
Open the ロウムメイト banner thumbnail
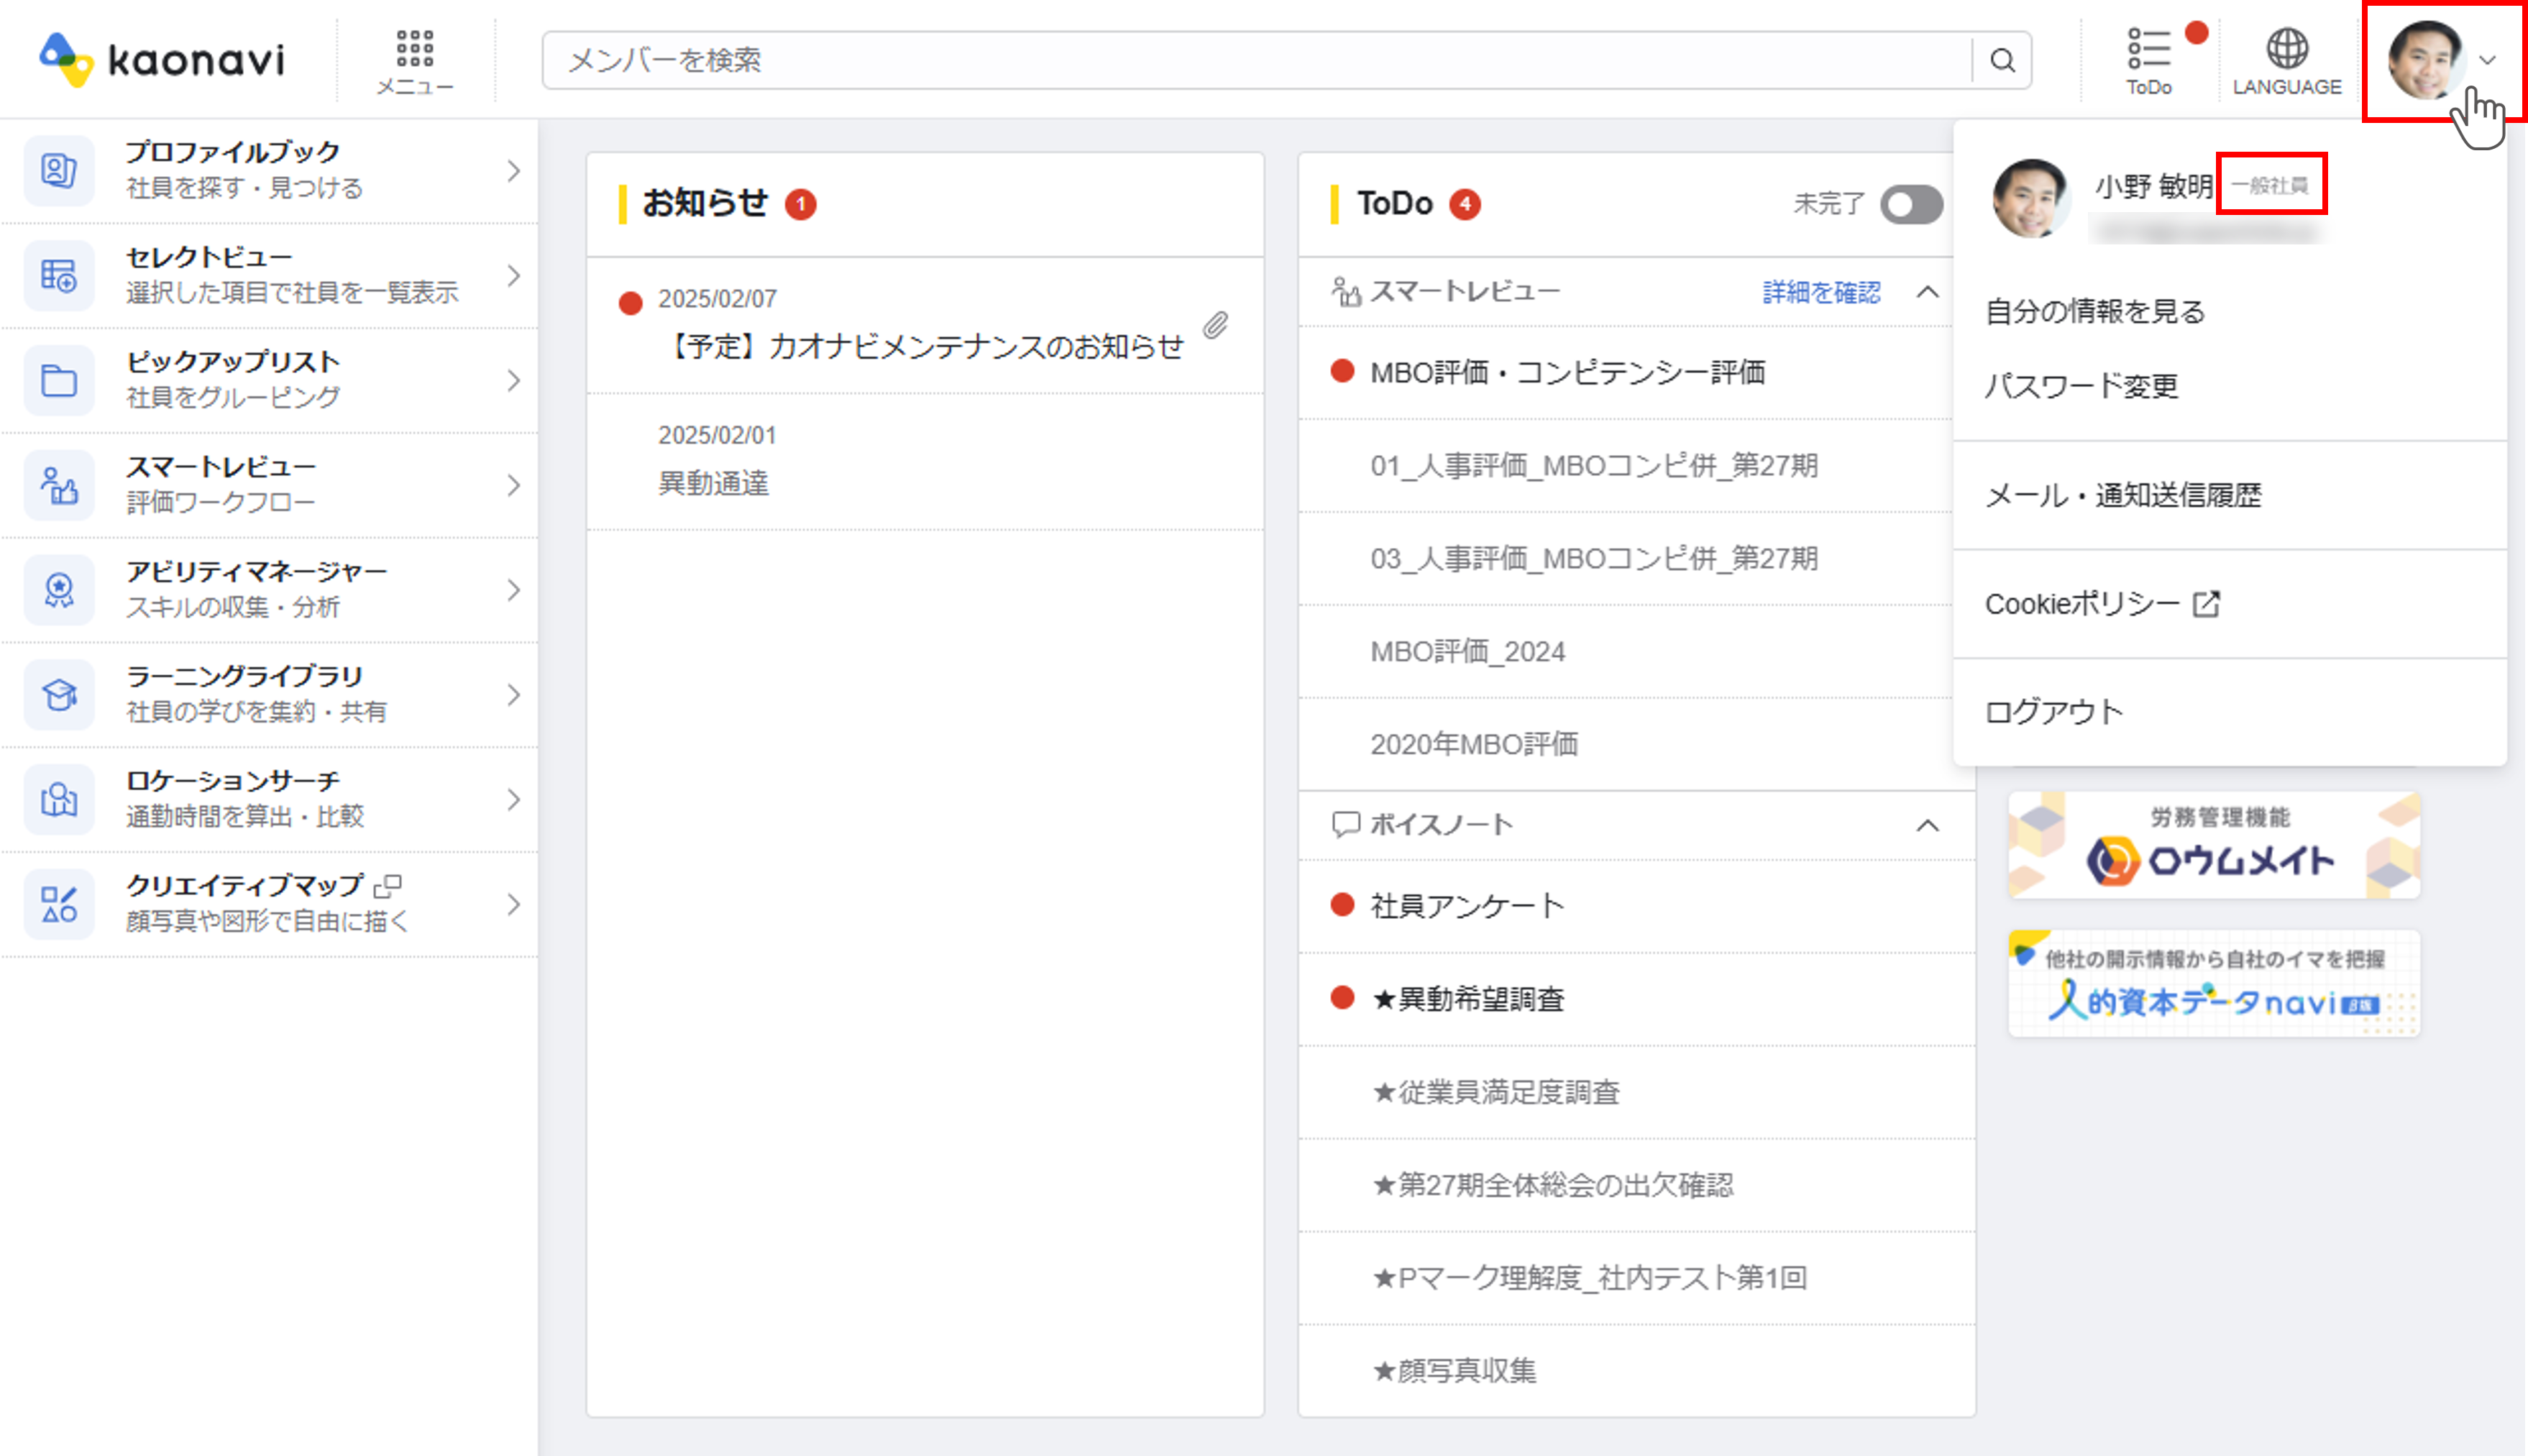[2213, 846]
